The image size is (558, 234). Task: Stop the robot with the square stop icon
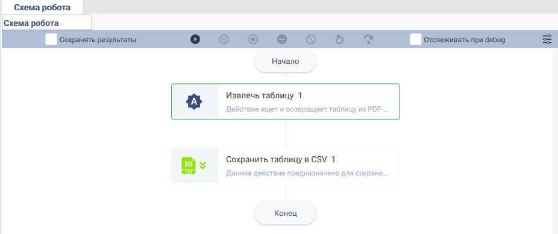253,39
